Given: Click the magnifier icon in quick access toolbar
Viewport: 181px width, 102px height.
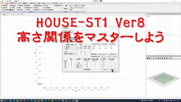Looking at the screenshot, I should (18, 1).
